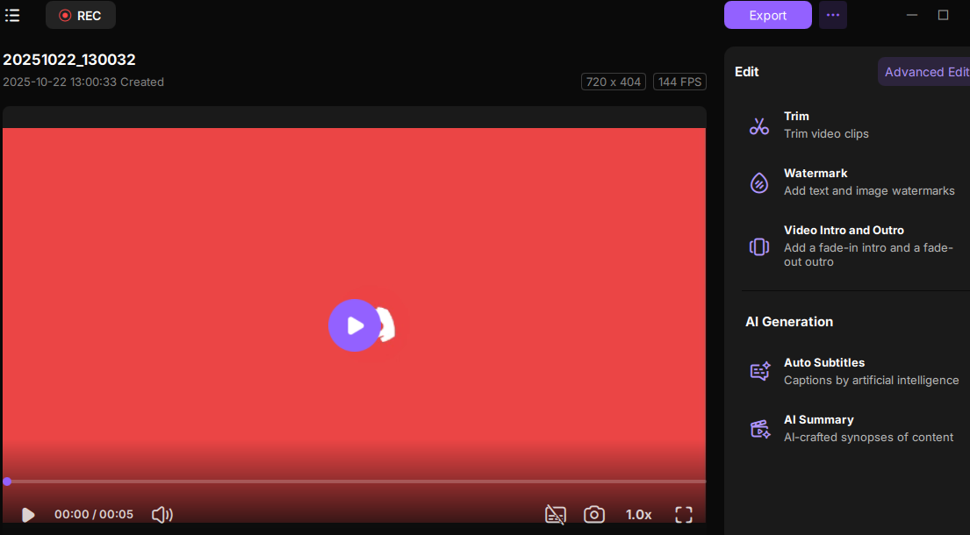
Task: Change the 1.0x playback speed
Action: 638,515
